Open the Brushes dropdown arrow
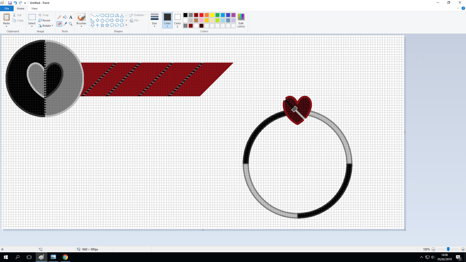The image size is (466, 262). tap(81, 26)
